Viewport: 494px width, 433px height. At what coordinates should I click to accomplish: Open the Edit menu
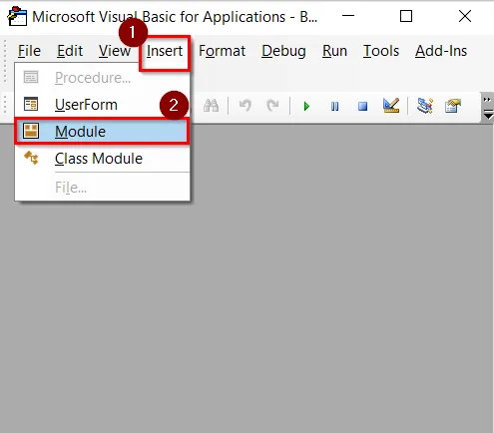click(x=70, y=51)
